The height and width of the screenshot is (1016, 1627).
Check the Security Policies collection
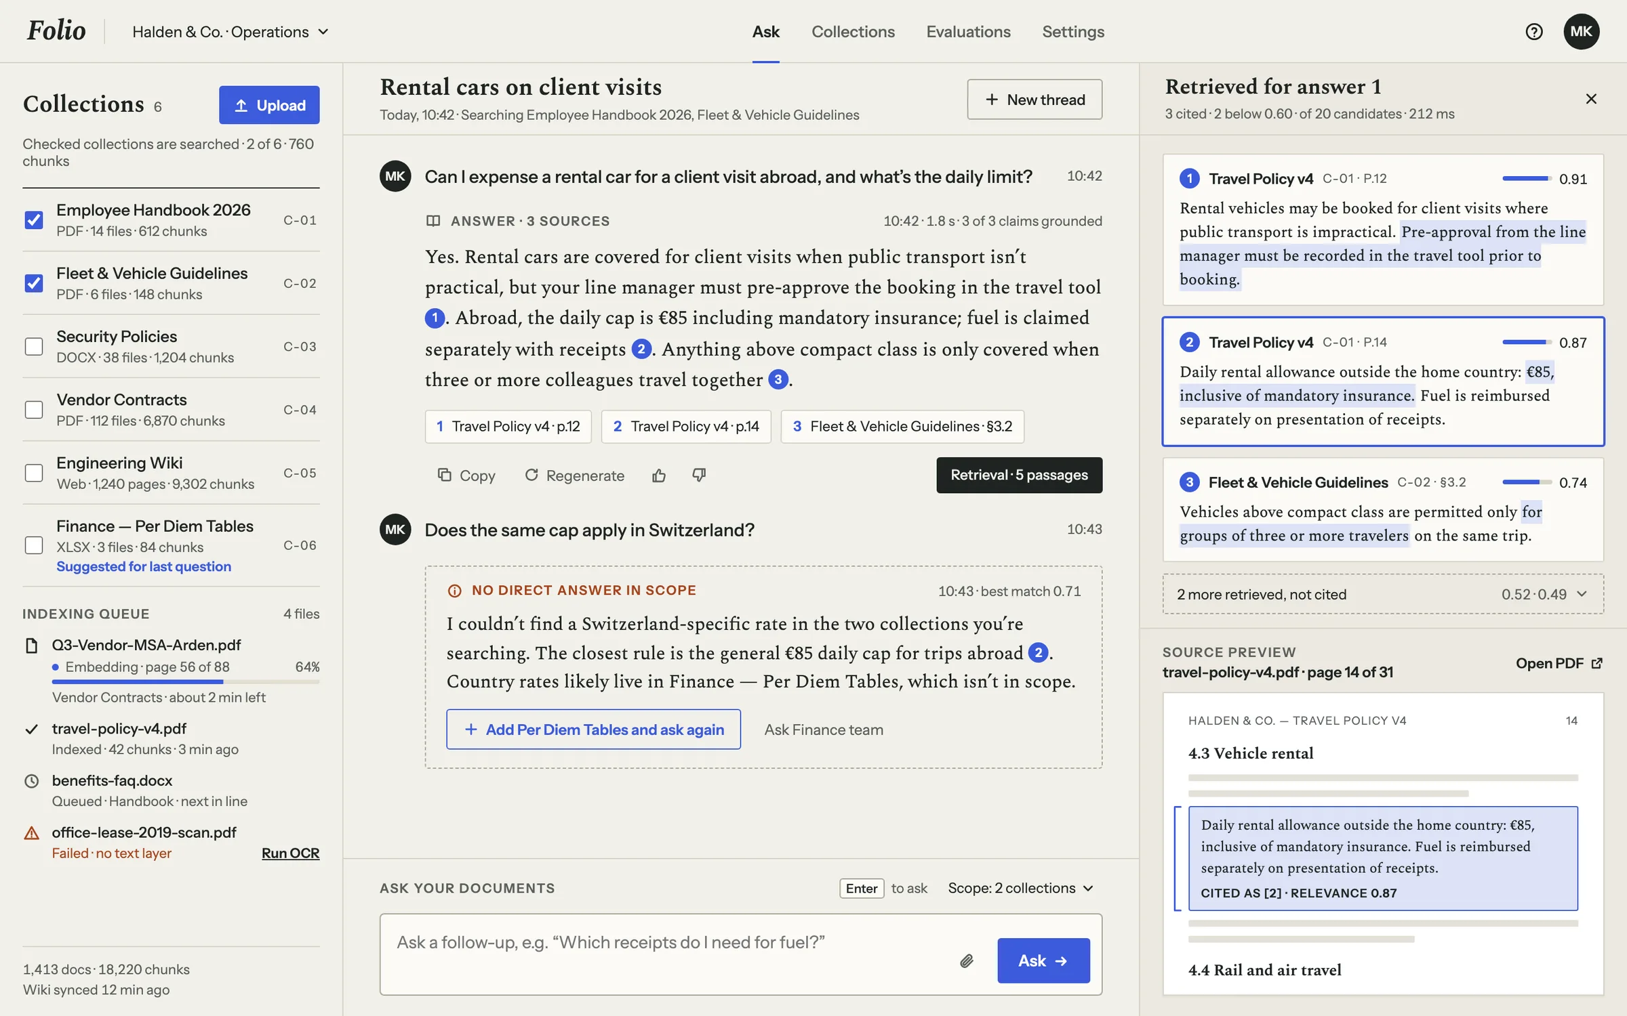click(34, 346)
